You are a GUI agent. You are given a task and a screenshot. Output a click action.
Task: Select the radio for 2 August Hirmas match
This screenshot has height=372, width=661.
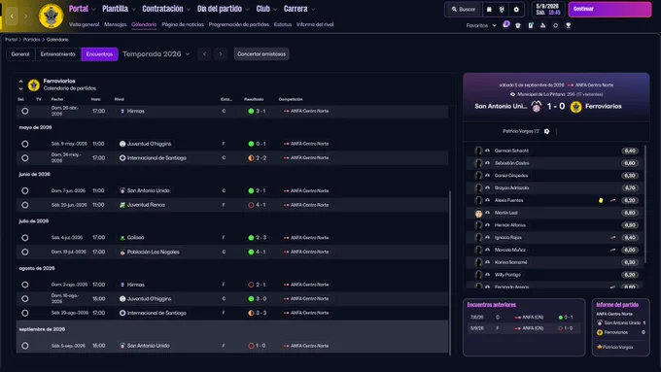pyautogui.click(x=25, y=285)
